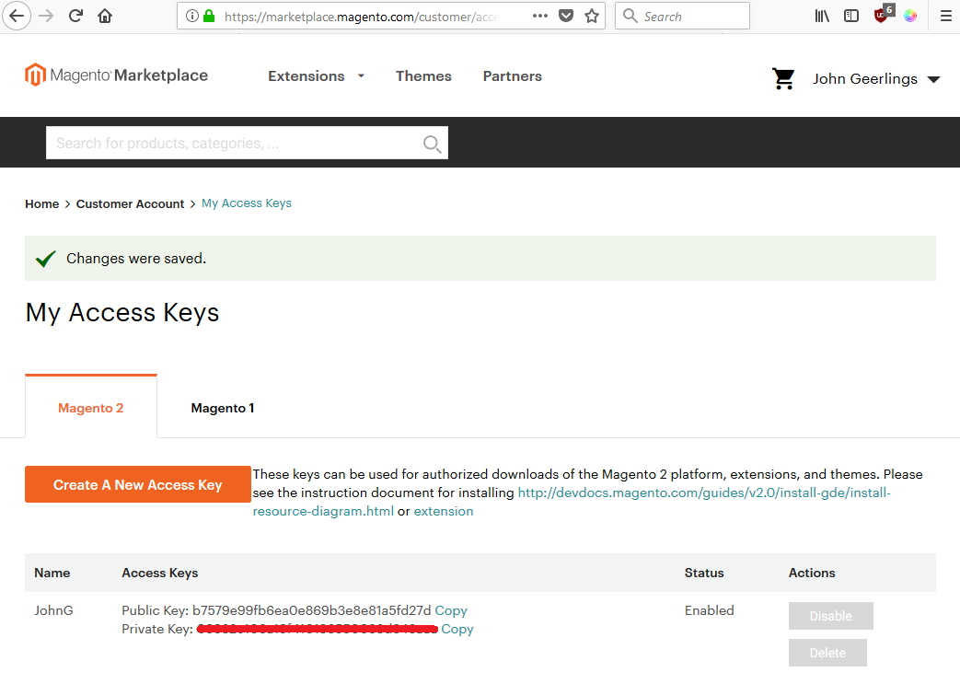Viewport: 960px width, 684px height.
Task: Open the Firefox hamburger menu
Action: 946,16
